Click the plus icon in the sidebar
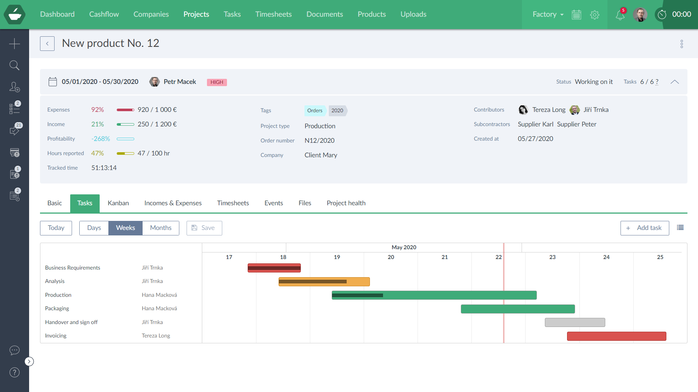The height and width of the screenshot is (392, 698). click(15, 44)
